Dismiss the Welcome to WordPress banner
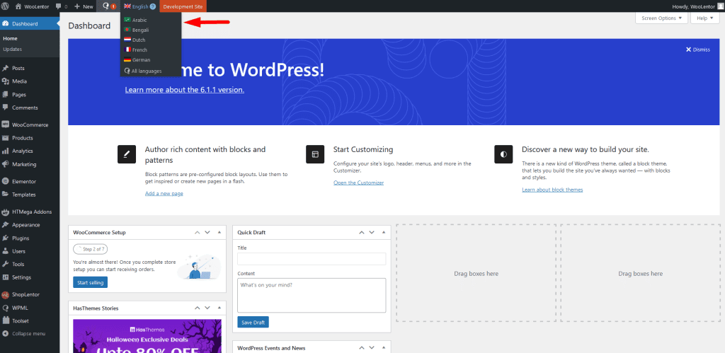The image size is (725, 353). click(697, 50)
